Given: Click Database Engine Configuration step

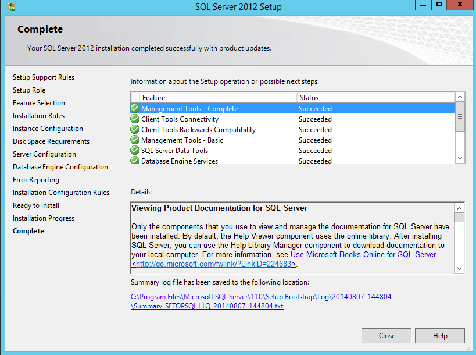Looking at the screenshot, I should 60,167.
